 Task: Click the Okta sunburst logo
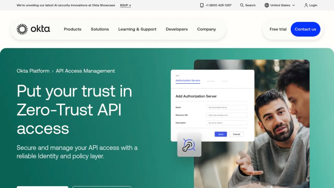point(22,29)
